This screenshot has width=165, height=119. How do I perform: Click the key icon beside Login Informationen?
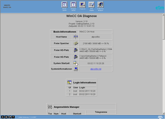coord(69,82)
